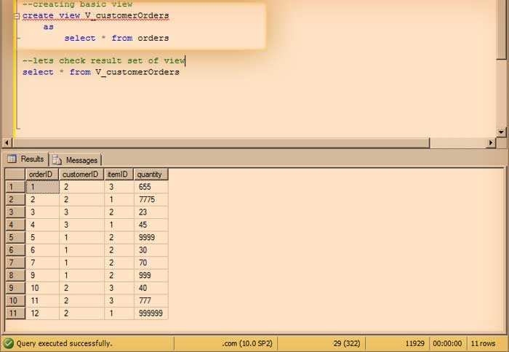
Task: Click 'select * from orders' code line
Action: tap(116, 38)
